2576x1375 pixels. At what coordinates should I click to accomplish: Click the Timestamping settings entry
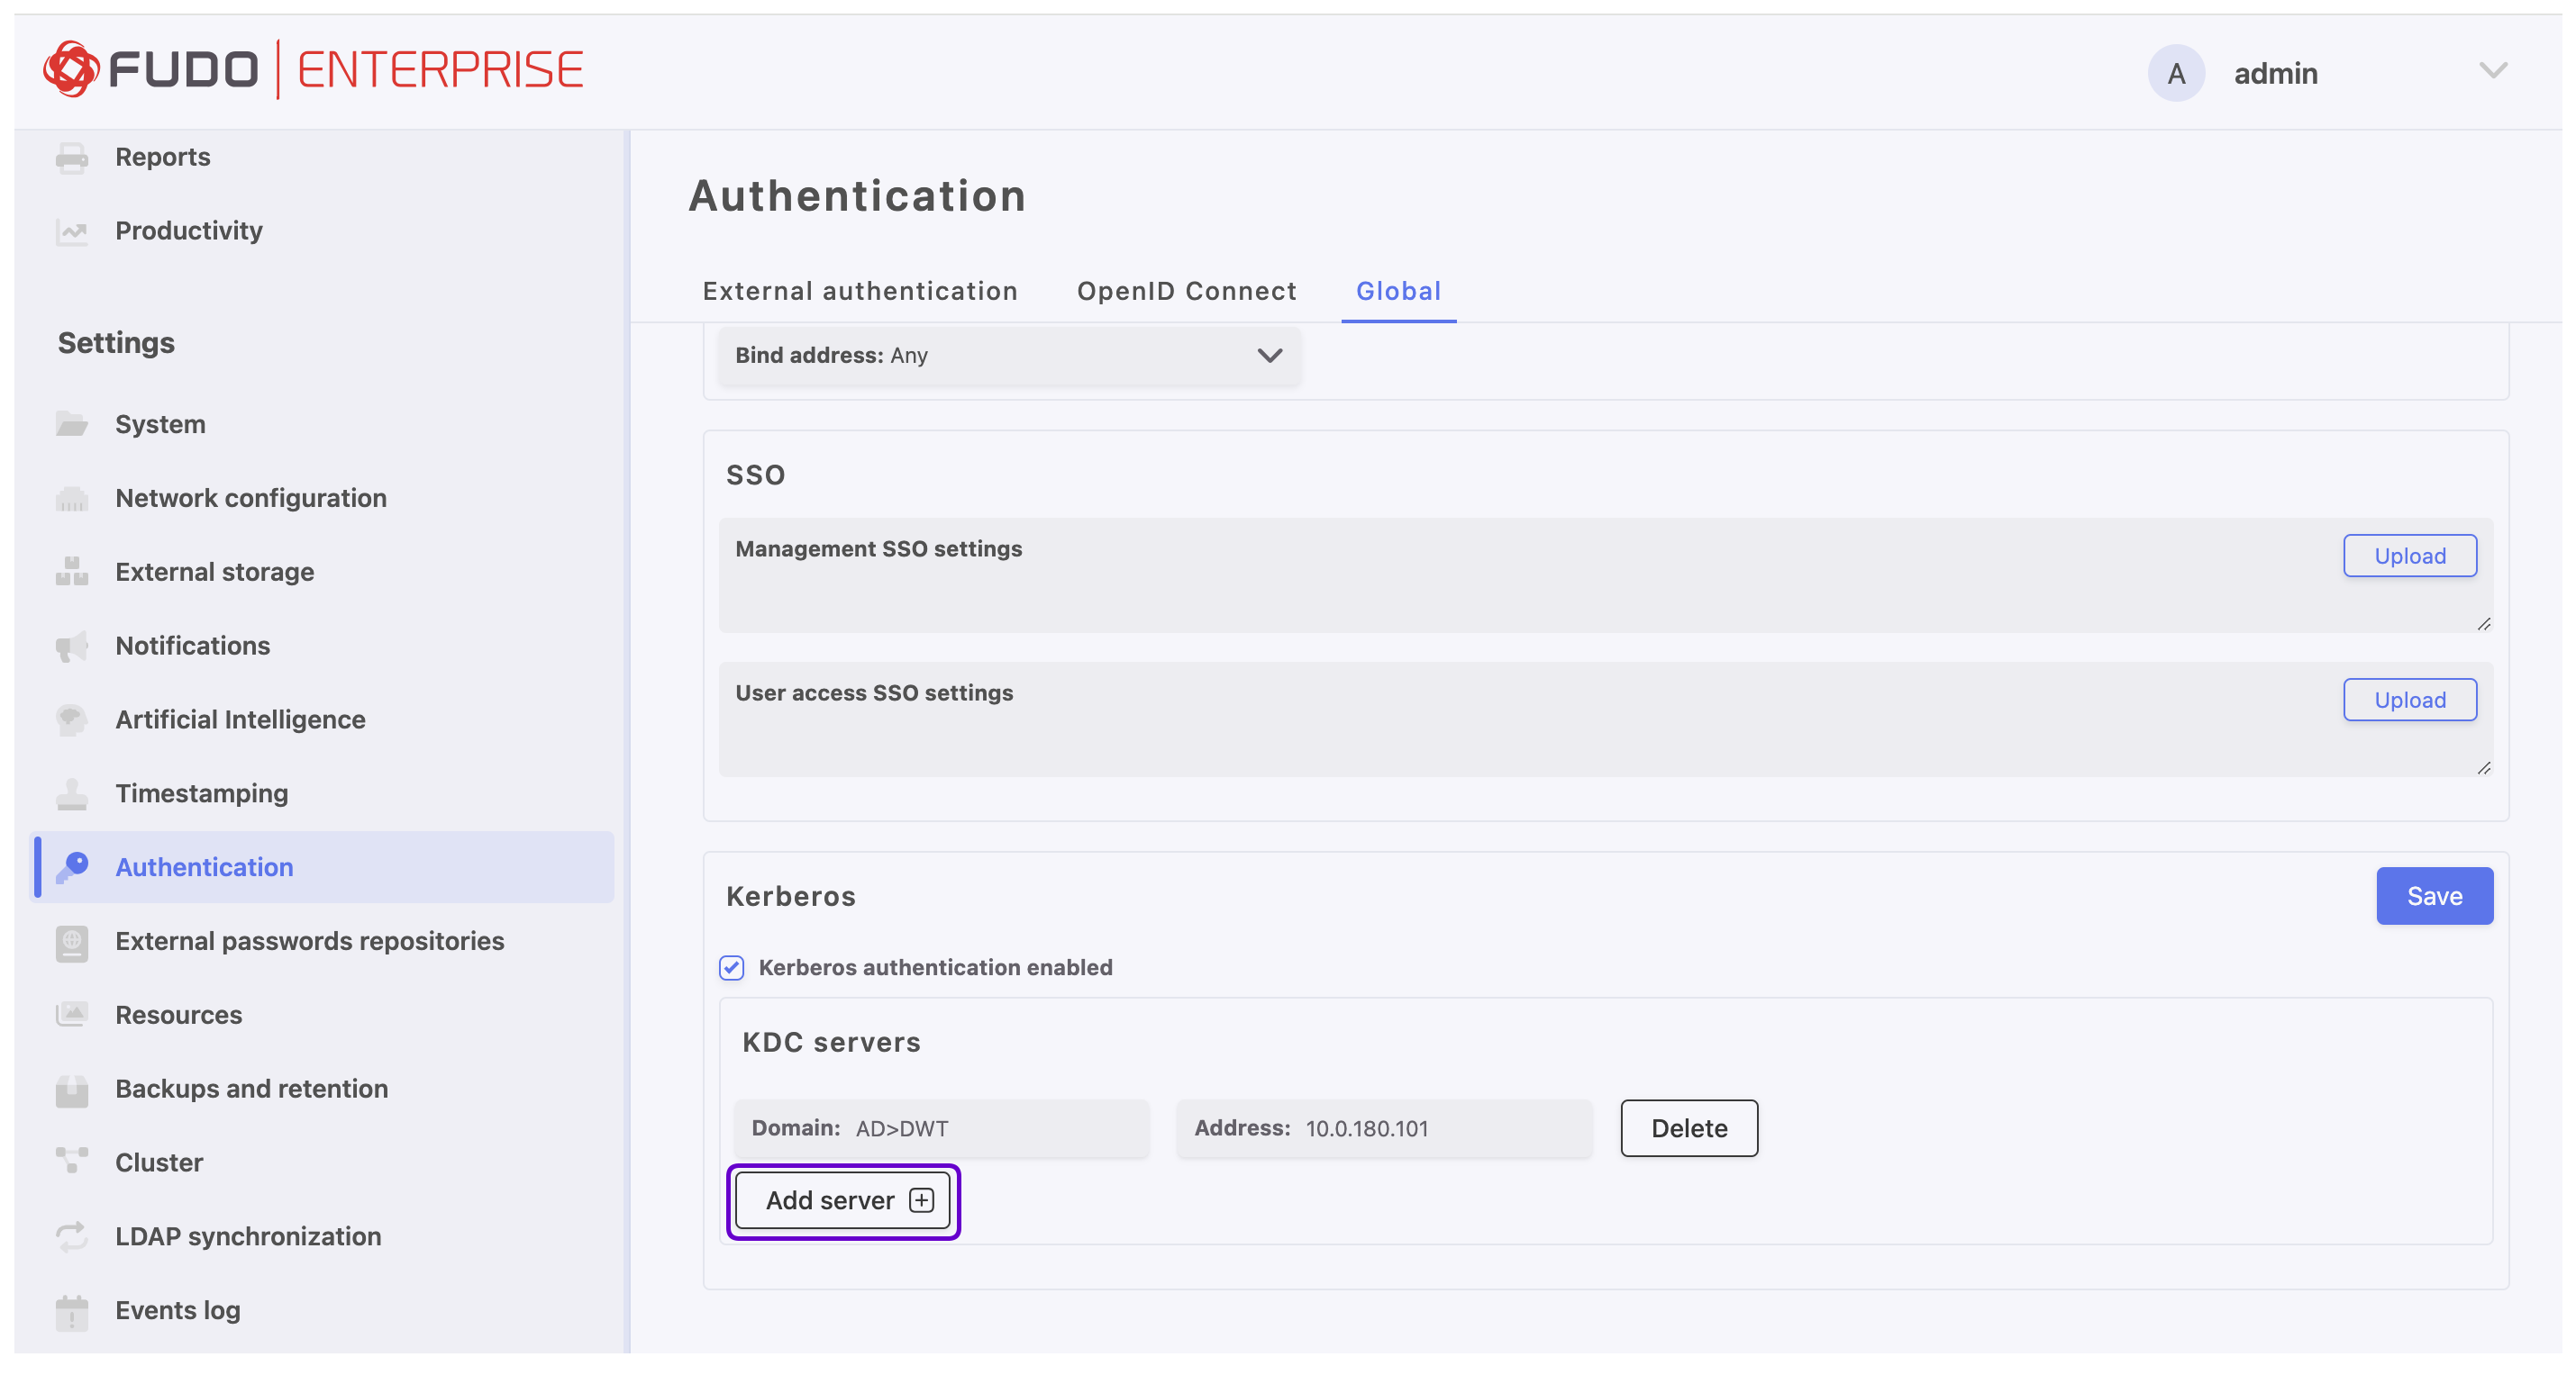(x=200, y=792)
